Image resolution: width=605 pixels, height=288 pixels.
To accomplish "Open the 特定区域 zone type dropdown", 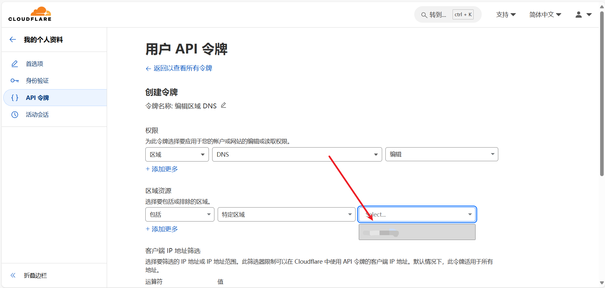I will 286,214.
